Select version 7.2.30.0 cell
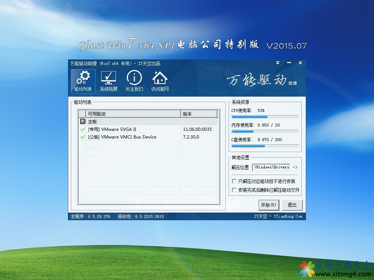The width and height of the screenshot is (374, 280). pos(191,137)
